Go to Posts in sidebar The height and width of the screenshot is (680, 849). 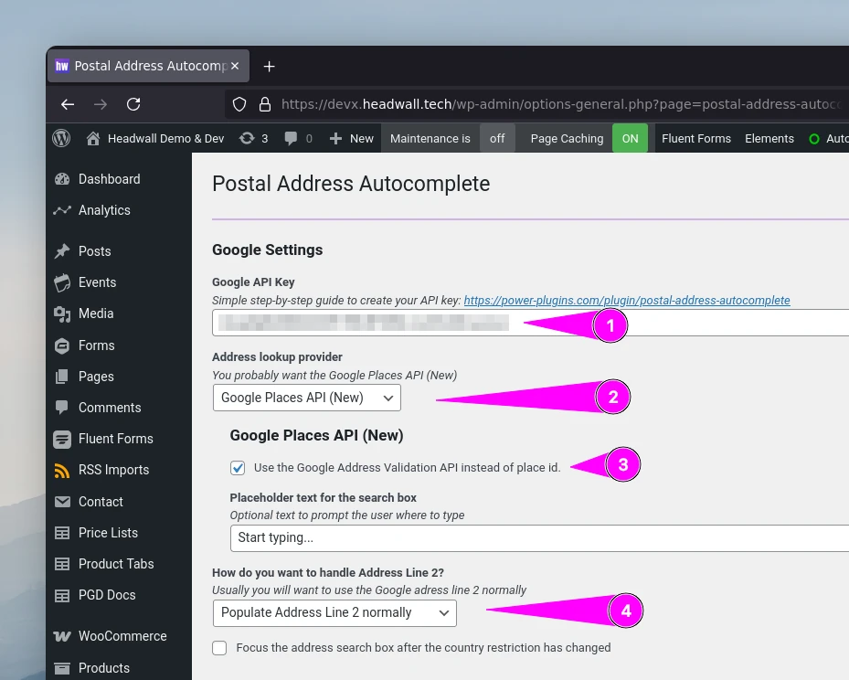pyautogui.click(x=95, y=251)
